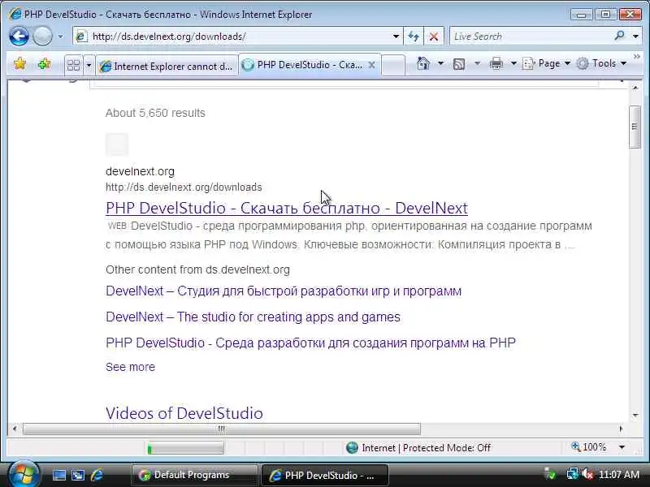Viewport: 650px width, 487px height.
Task: Show more toolbar commands chevron
Action: (x=637, y=56)
